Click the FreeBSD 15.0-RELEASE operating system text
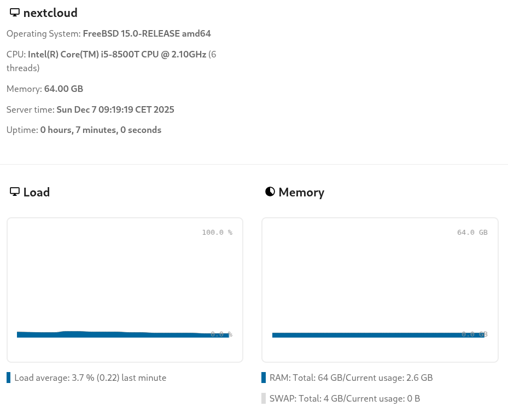Image resolution: width=508 pixels, height=412 pixels. [x=147, y=33]
